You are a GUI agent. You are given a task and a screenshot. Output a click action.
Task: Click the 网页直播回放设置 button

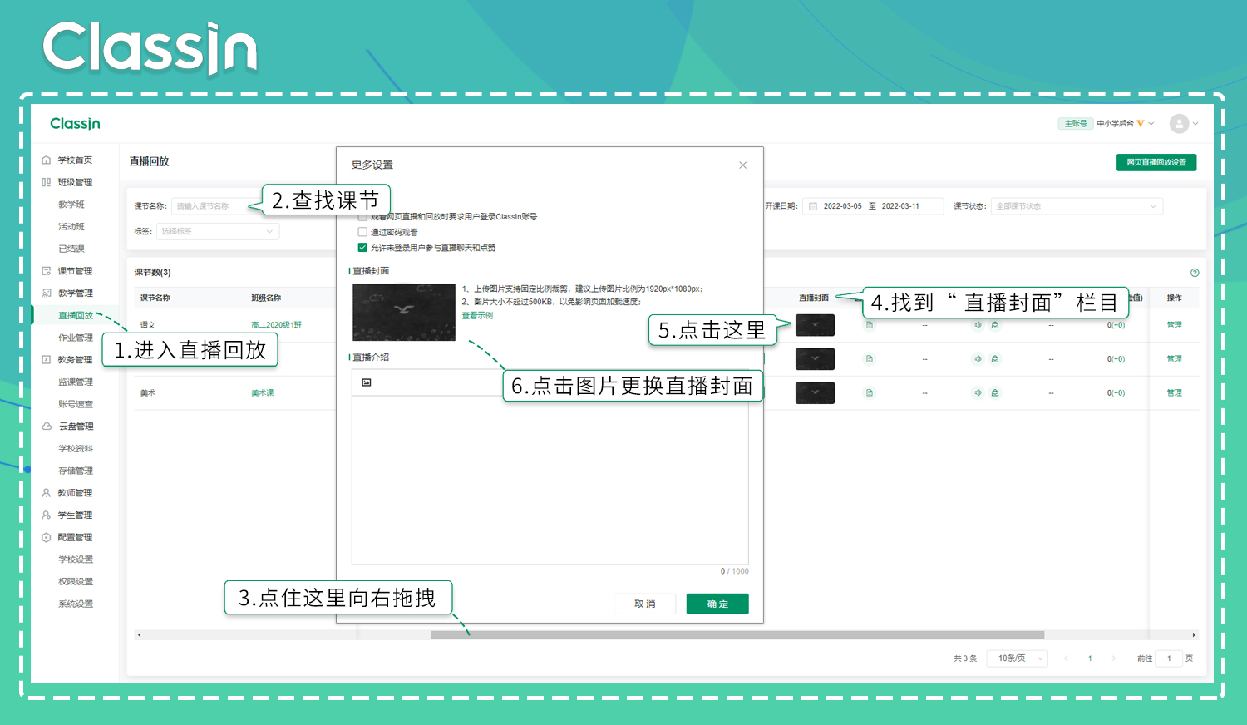[x=1156, y=162]
